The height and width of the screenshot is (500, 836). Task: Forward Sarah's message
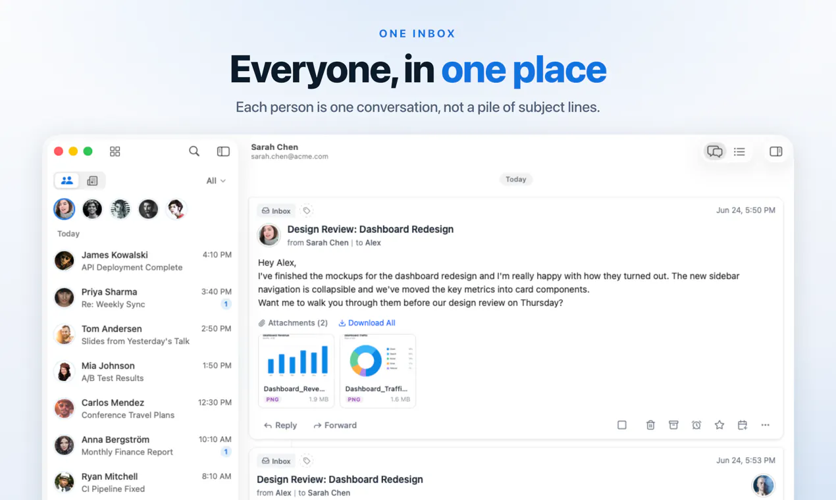[x=335, y=426]
